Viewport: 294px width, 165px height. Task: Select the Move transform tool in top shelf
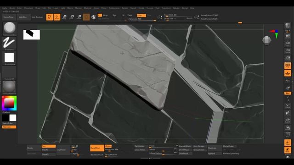pos(64,17)
